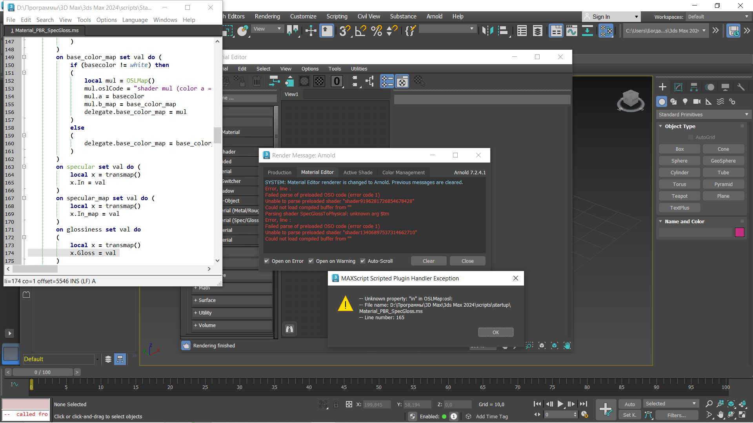Click Lay Out All hierarchy icon

(x=370, y=81)
